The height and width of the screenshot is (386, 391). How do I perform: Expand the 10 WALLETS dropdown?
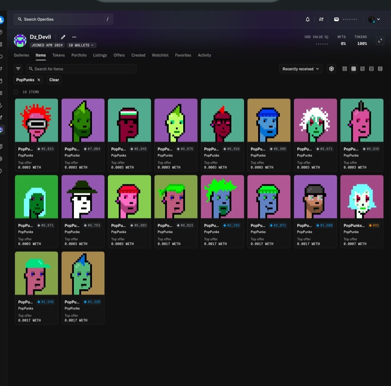tap(81, 45)
